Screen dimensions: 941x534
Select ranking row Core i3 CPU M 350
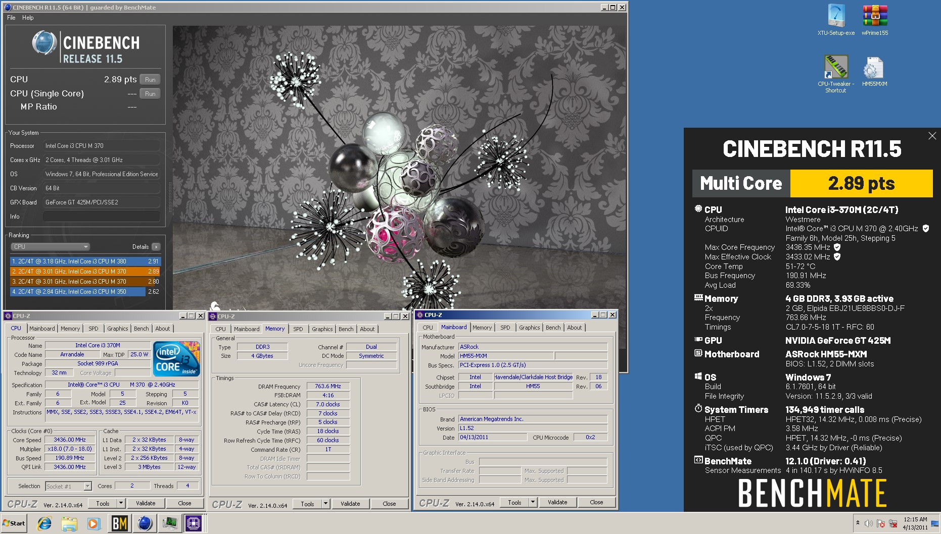pyautogui.click(x=85, y=292)
